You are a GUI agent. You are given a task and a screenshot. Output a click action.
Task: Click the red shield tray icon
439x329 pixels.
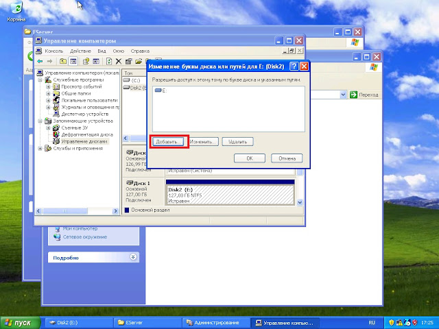coord(415,323)
